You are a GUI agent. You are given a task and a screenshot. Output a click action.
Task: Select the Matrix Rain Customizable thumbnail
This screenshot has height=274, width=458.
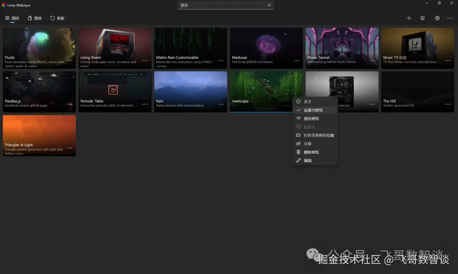pos(191,48)
